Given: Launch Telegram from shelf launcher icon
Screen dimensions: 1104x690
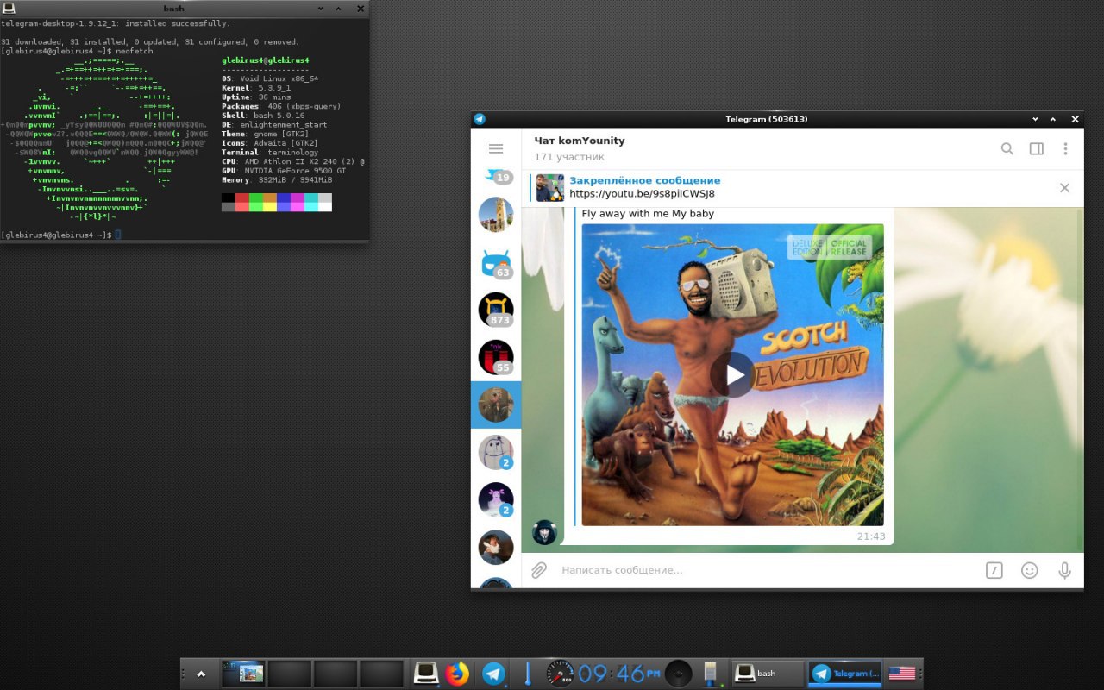Looking at the screenshot, I should click(493, 674).
